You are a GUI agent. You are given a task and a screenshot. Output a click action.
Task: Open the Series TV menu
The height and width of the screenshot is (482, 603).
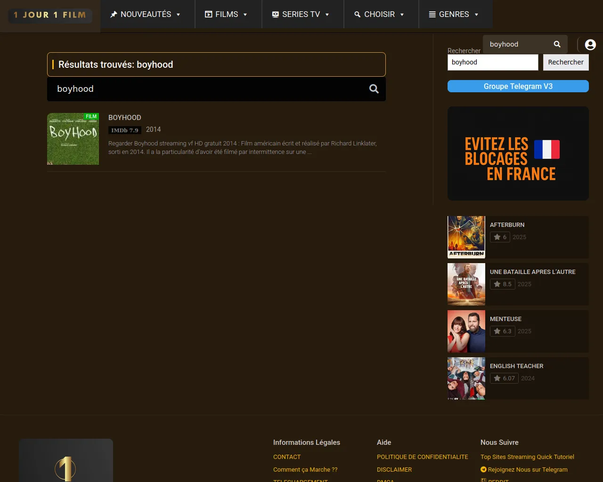coord(303,15)
